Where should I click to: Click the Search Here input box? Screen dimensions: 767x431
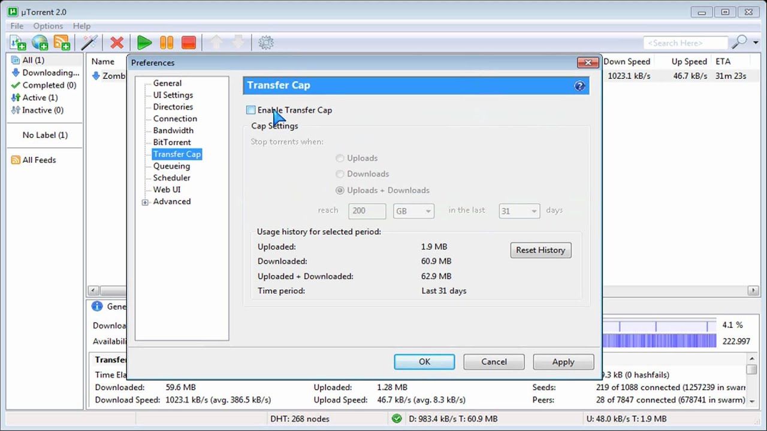686,43
